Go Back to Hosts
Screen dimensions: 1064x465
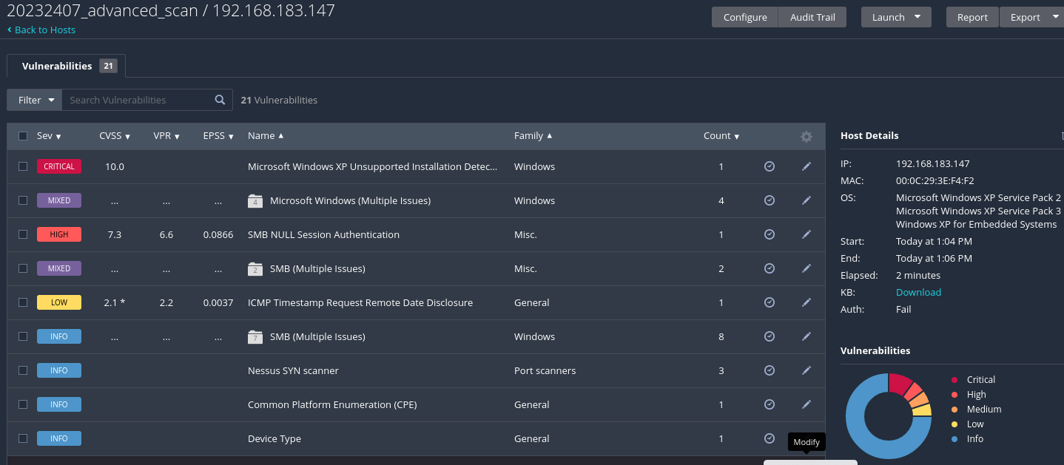point(41,30)
